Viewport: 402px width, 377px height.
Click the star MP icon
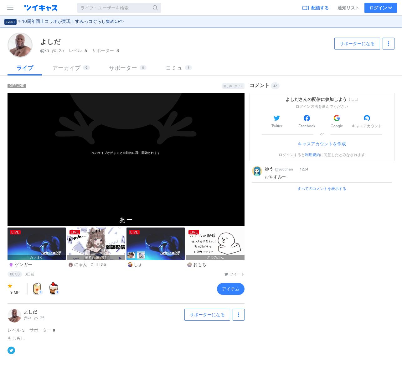pos(10,286)
